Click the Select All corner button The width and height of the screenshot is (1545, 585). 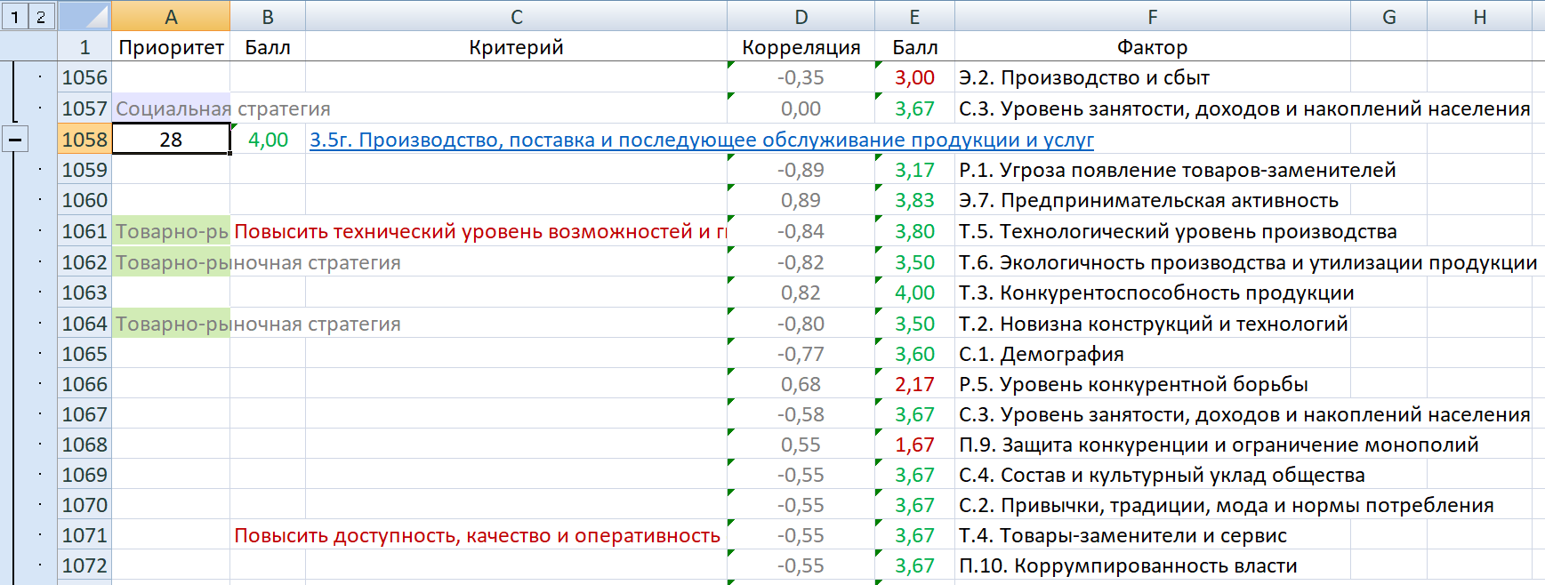[x=84, y=16]
